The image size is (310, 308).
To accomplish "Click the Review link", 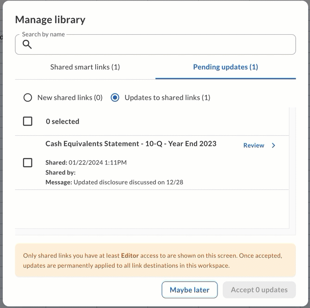I will (x=254, y=145).
